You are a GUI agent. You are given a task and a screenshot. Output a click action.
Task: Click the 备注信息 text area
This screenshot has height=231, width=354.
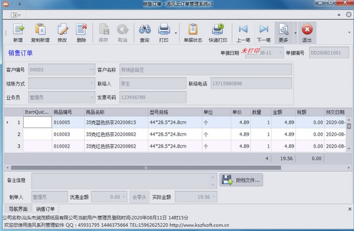[x=124, y=181]
